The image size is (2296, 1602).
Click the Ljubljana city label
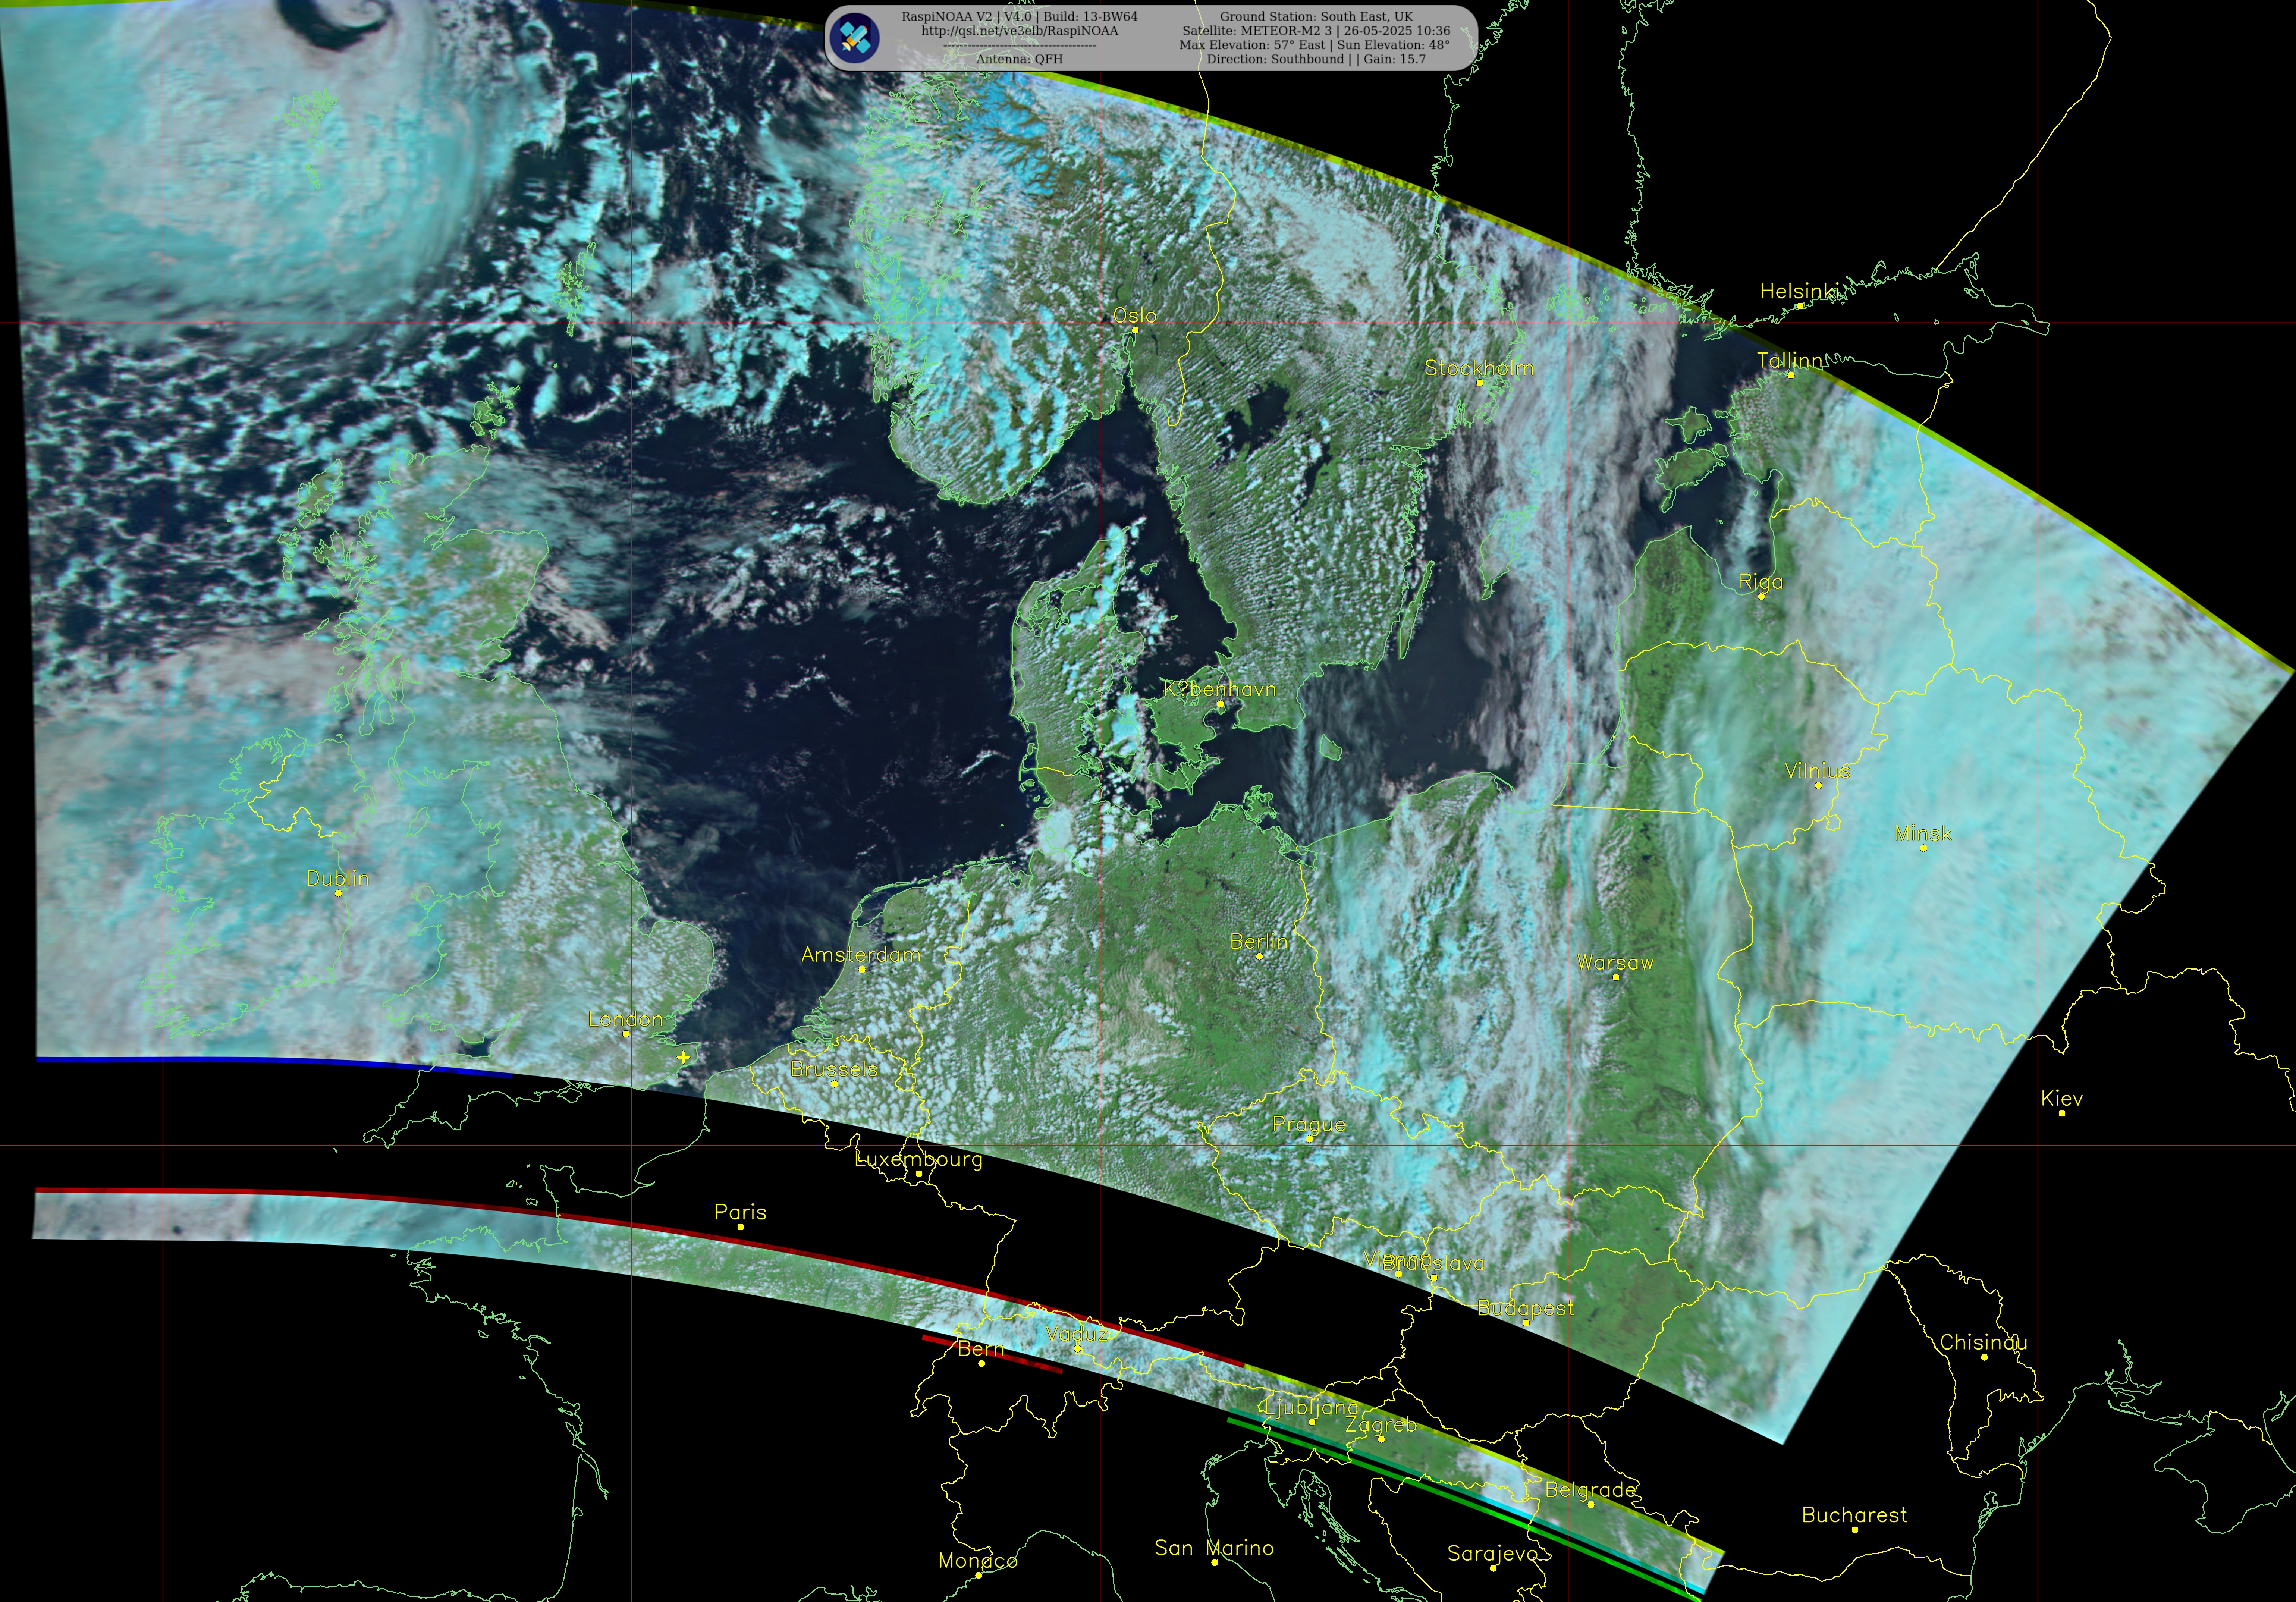click(1312, 1408)
